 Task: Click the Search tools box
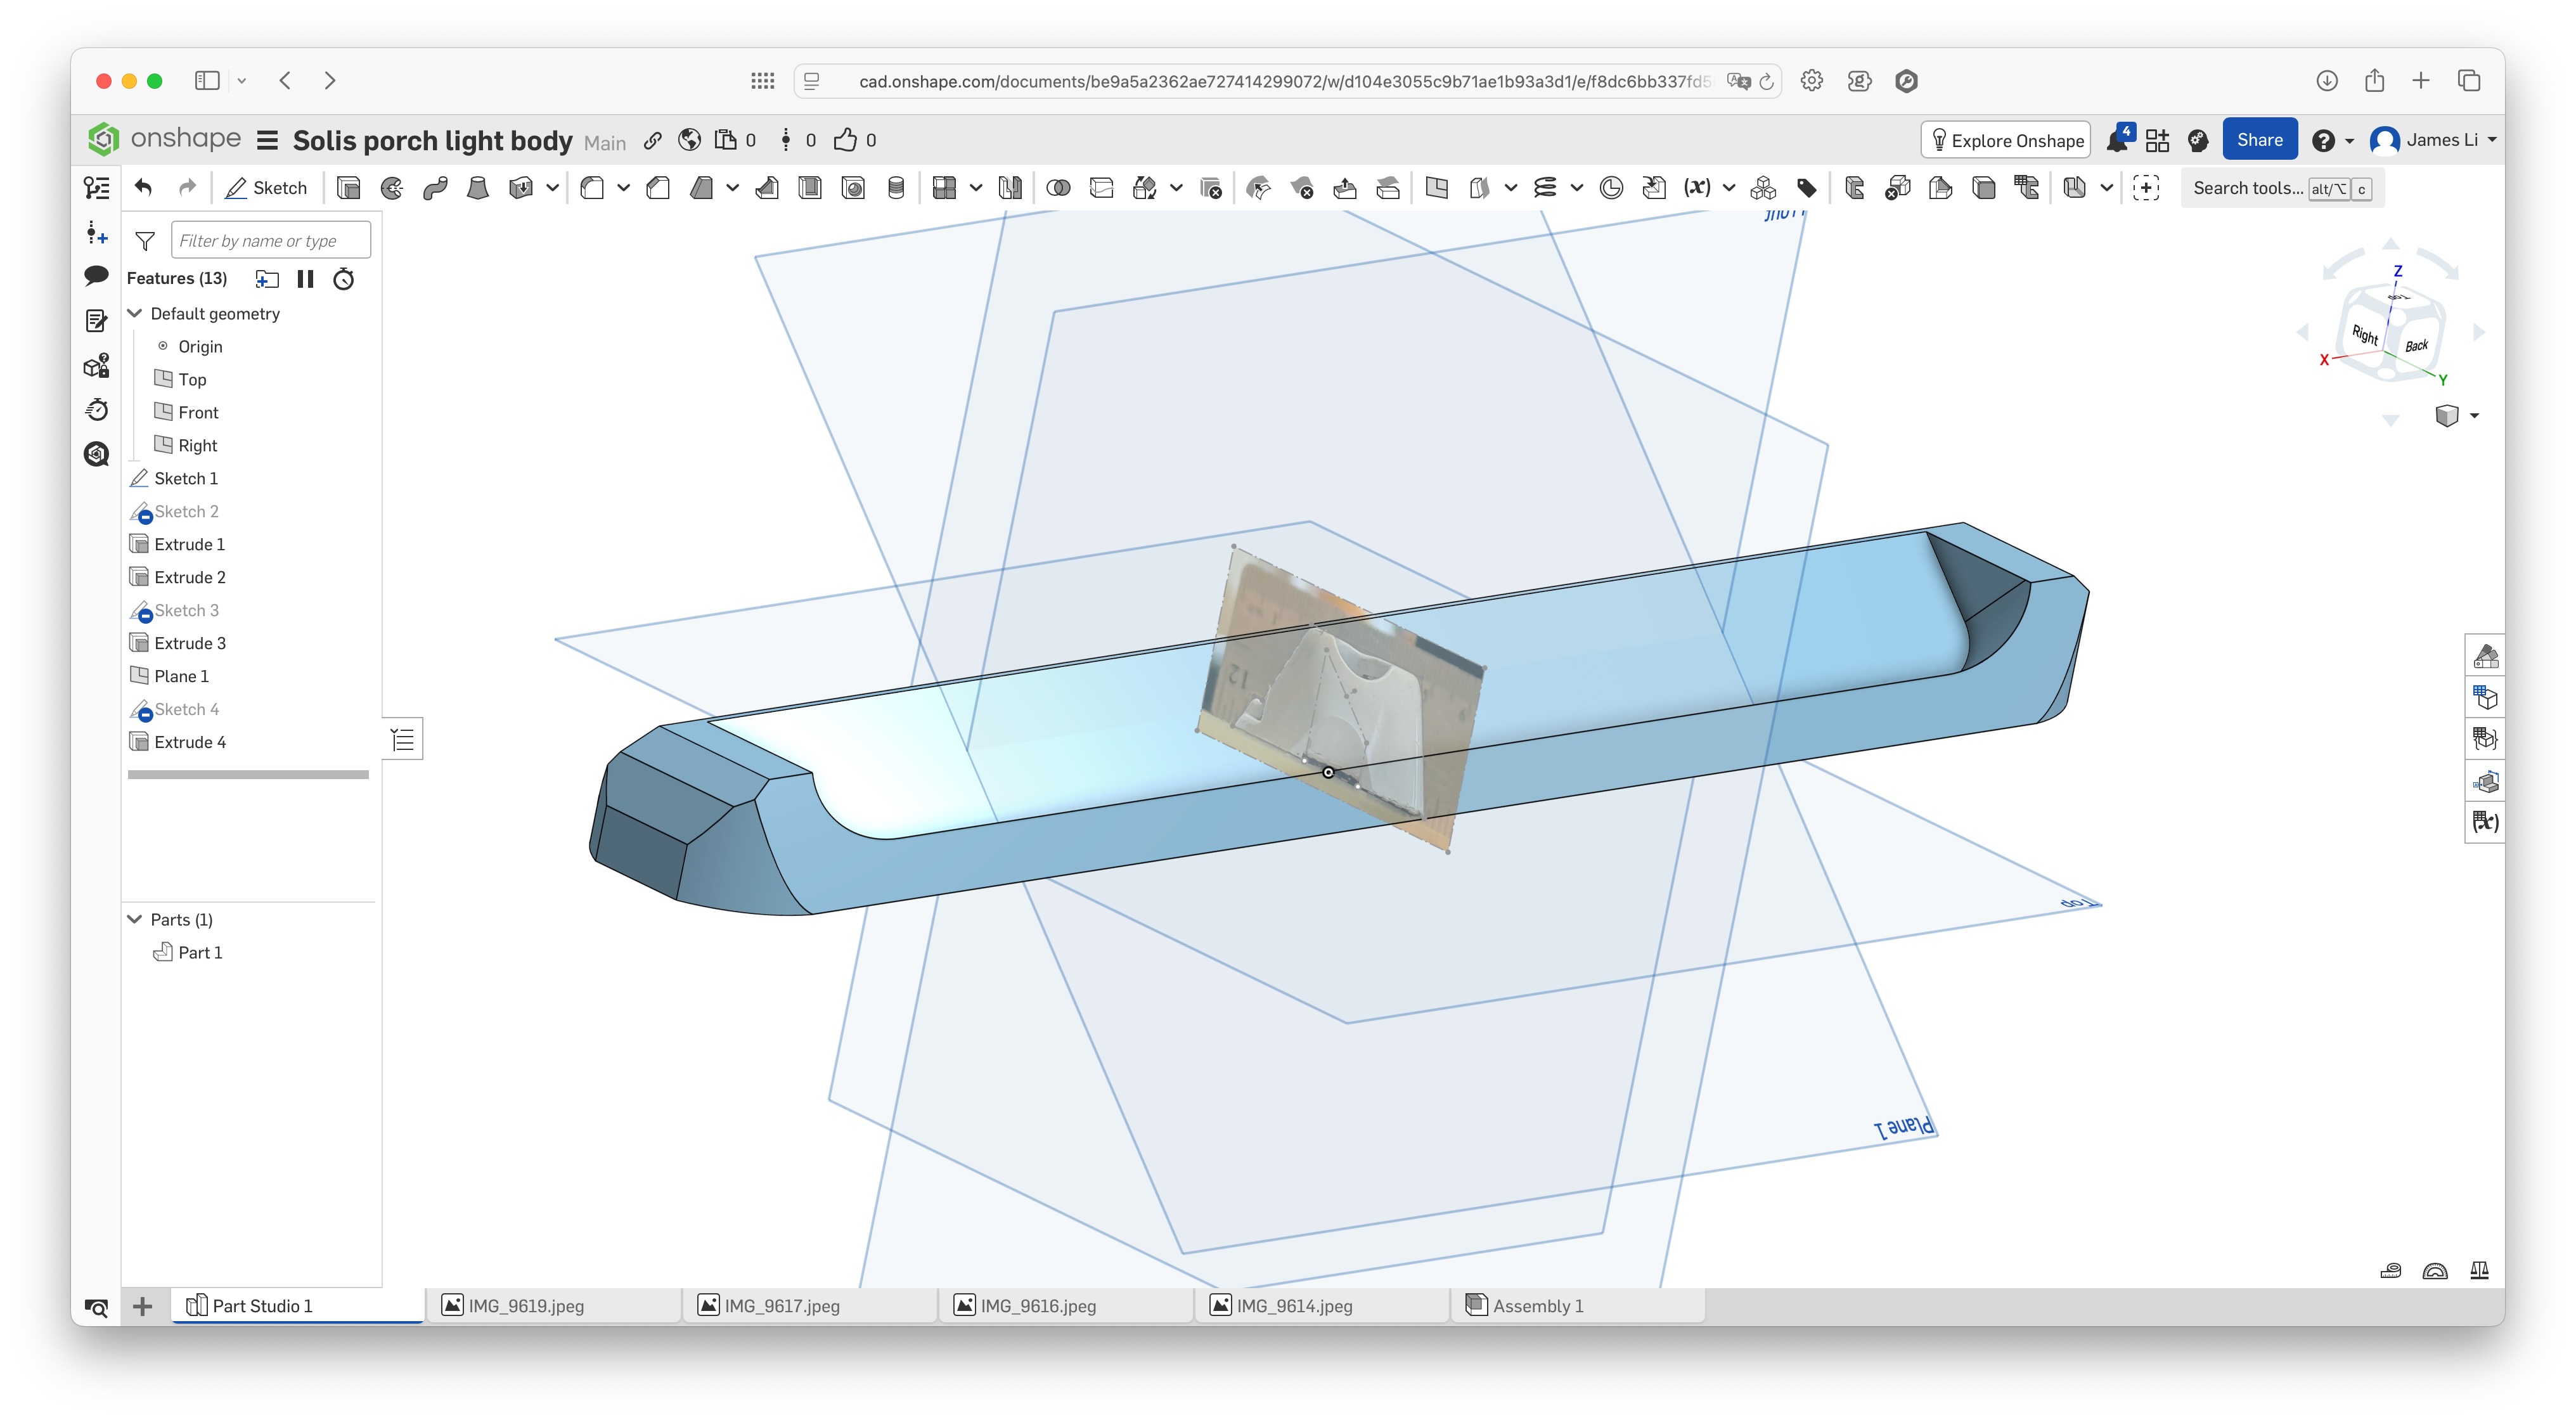pos(2282,188)
